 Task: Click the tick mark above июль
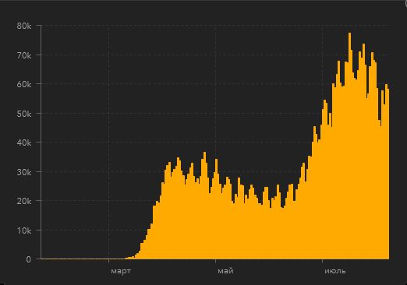tap(322, 261)
